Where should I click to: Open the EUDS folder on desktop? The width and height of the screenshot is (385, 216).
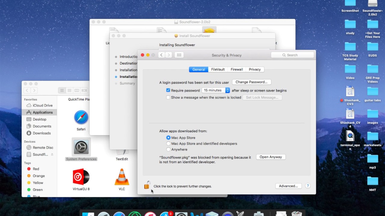(x=373, y=46)
